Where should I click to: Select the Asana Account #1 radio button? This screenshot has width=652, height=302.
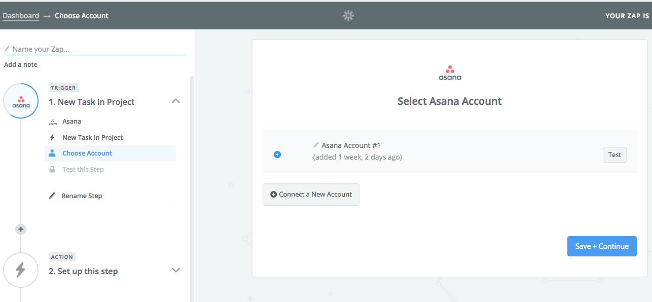click(x=277, y=155)
